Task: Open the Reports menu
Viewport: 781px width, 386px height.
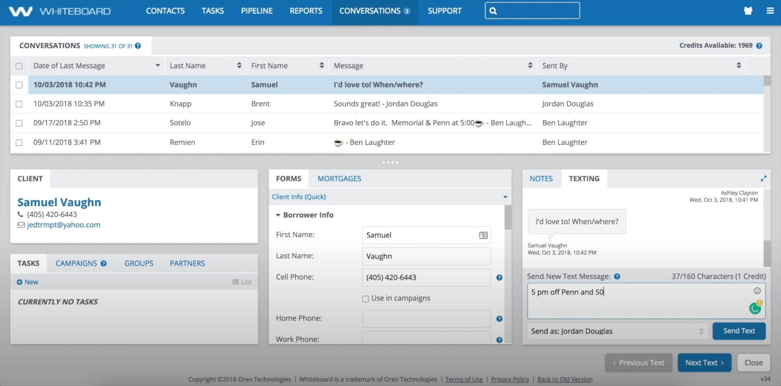Action: [x=306, y=11]
